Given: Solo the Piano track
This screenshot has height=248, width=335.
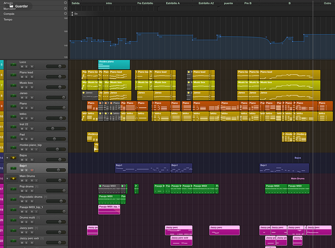Looking at the screenshot, I should 26,108.
